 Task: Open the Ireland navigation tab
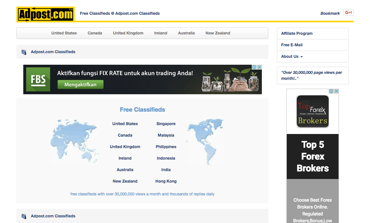pyautogui.click(x=161, y=33)
